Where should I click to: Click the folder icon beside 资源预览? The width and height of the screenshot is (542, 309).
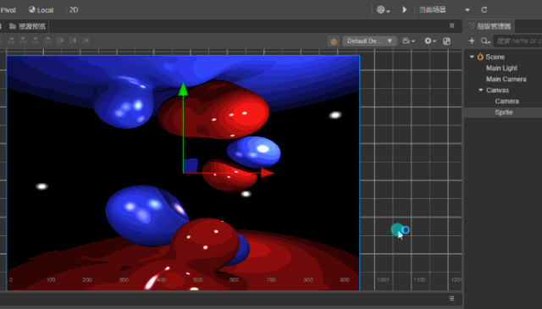(x=13, y=26)
